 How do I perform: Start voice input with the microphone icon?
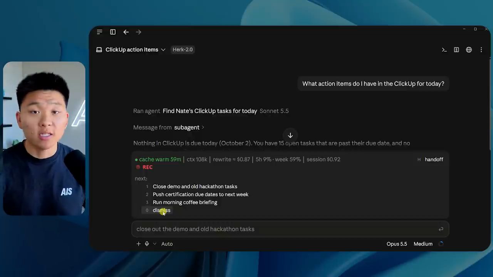147,244
